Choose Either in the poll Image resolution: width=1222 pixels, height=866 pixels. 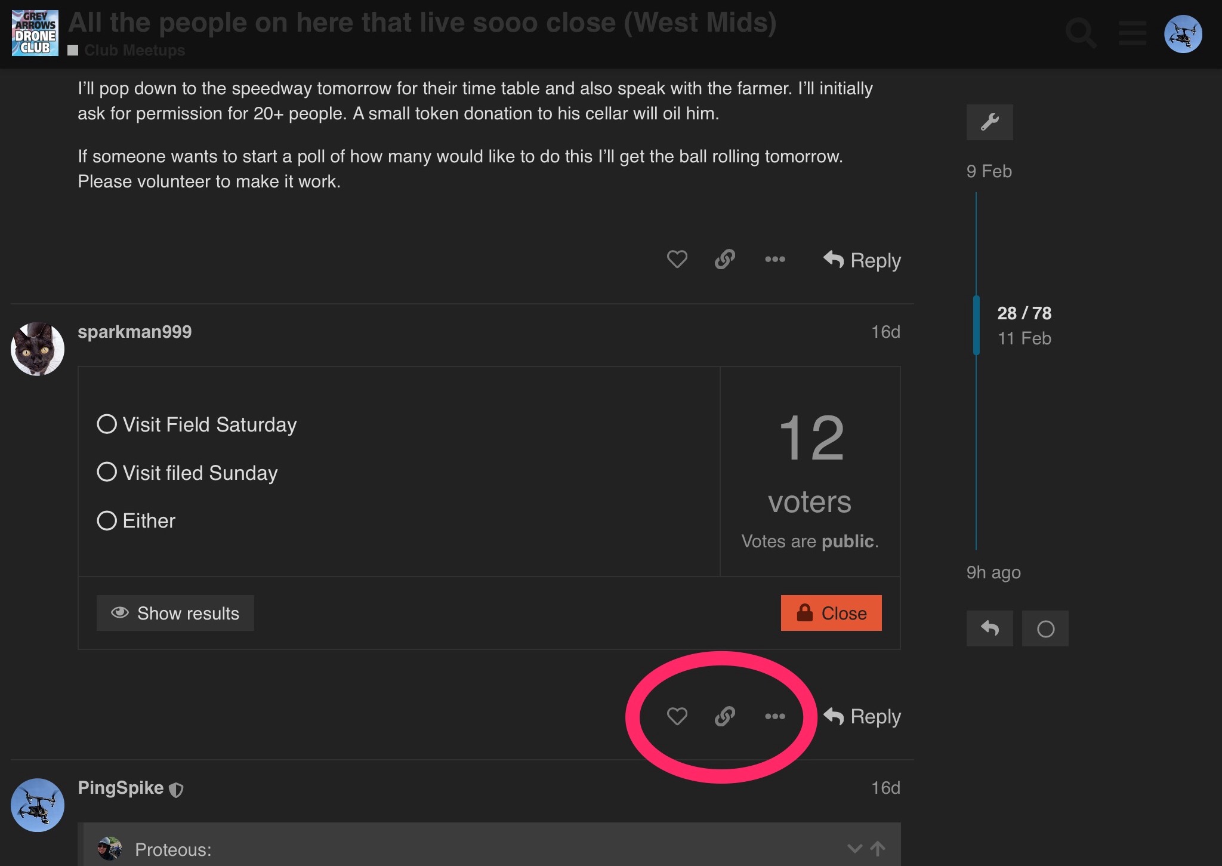(x=107, y=520)
